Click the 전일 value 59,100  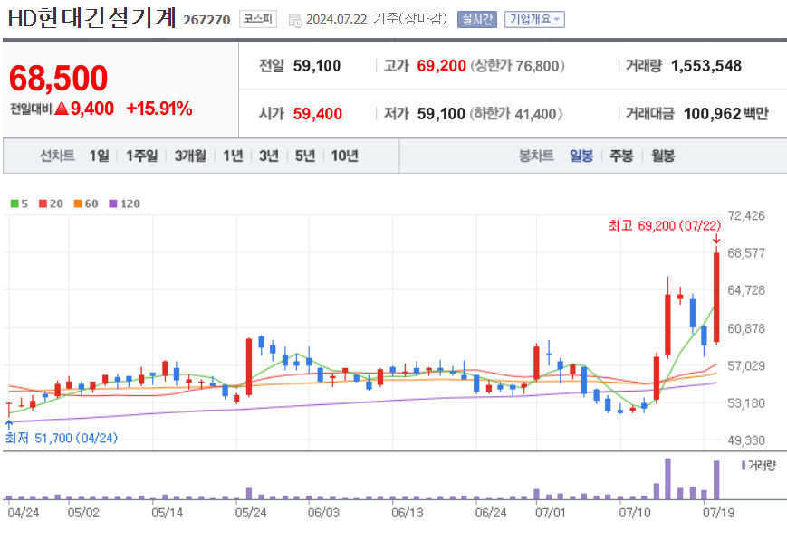click(317, 66)
